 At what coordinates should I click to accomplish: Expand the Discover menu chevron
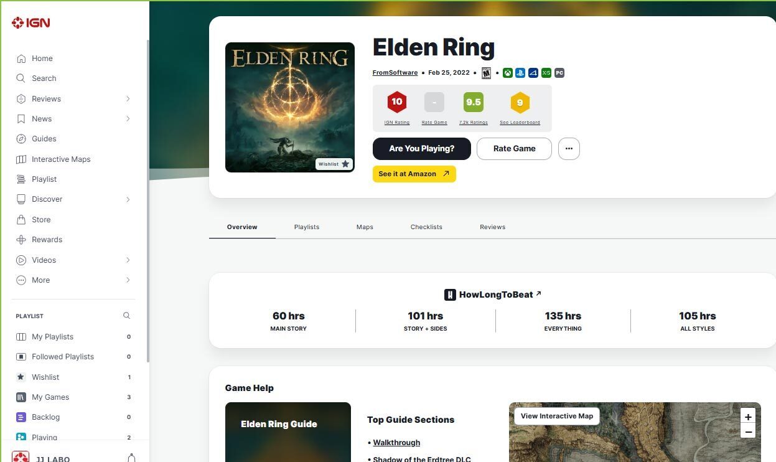point(128,199)
